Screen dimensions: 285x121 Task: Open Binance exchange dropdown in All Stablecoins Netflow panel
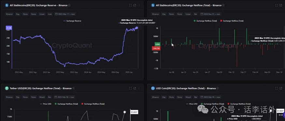click(155, 14)
